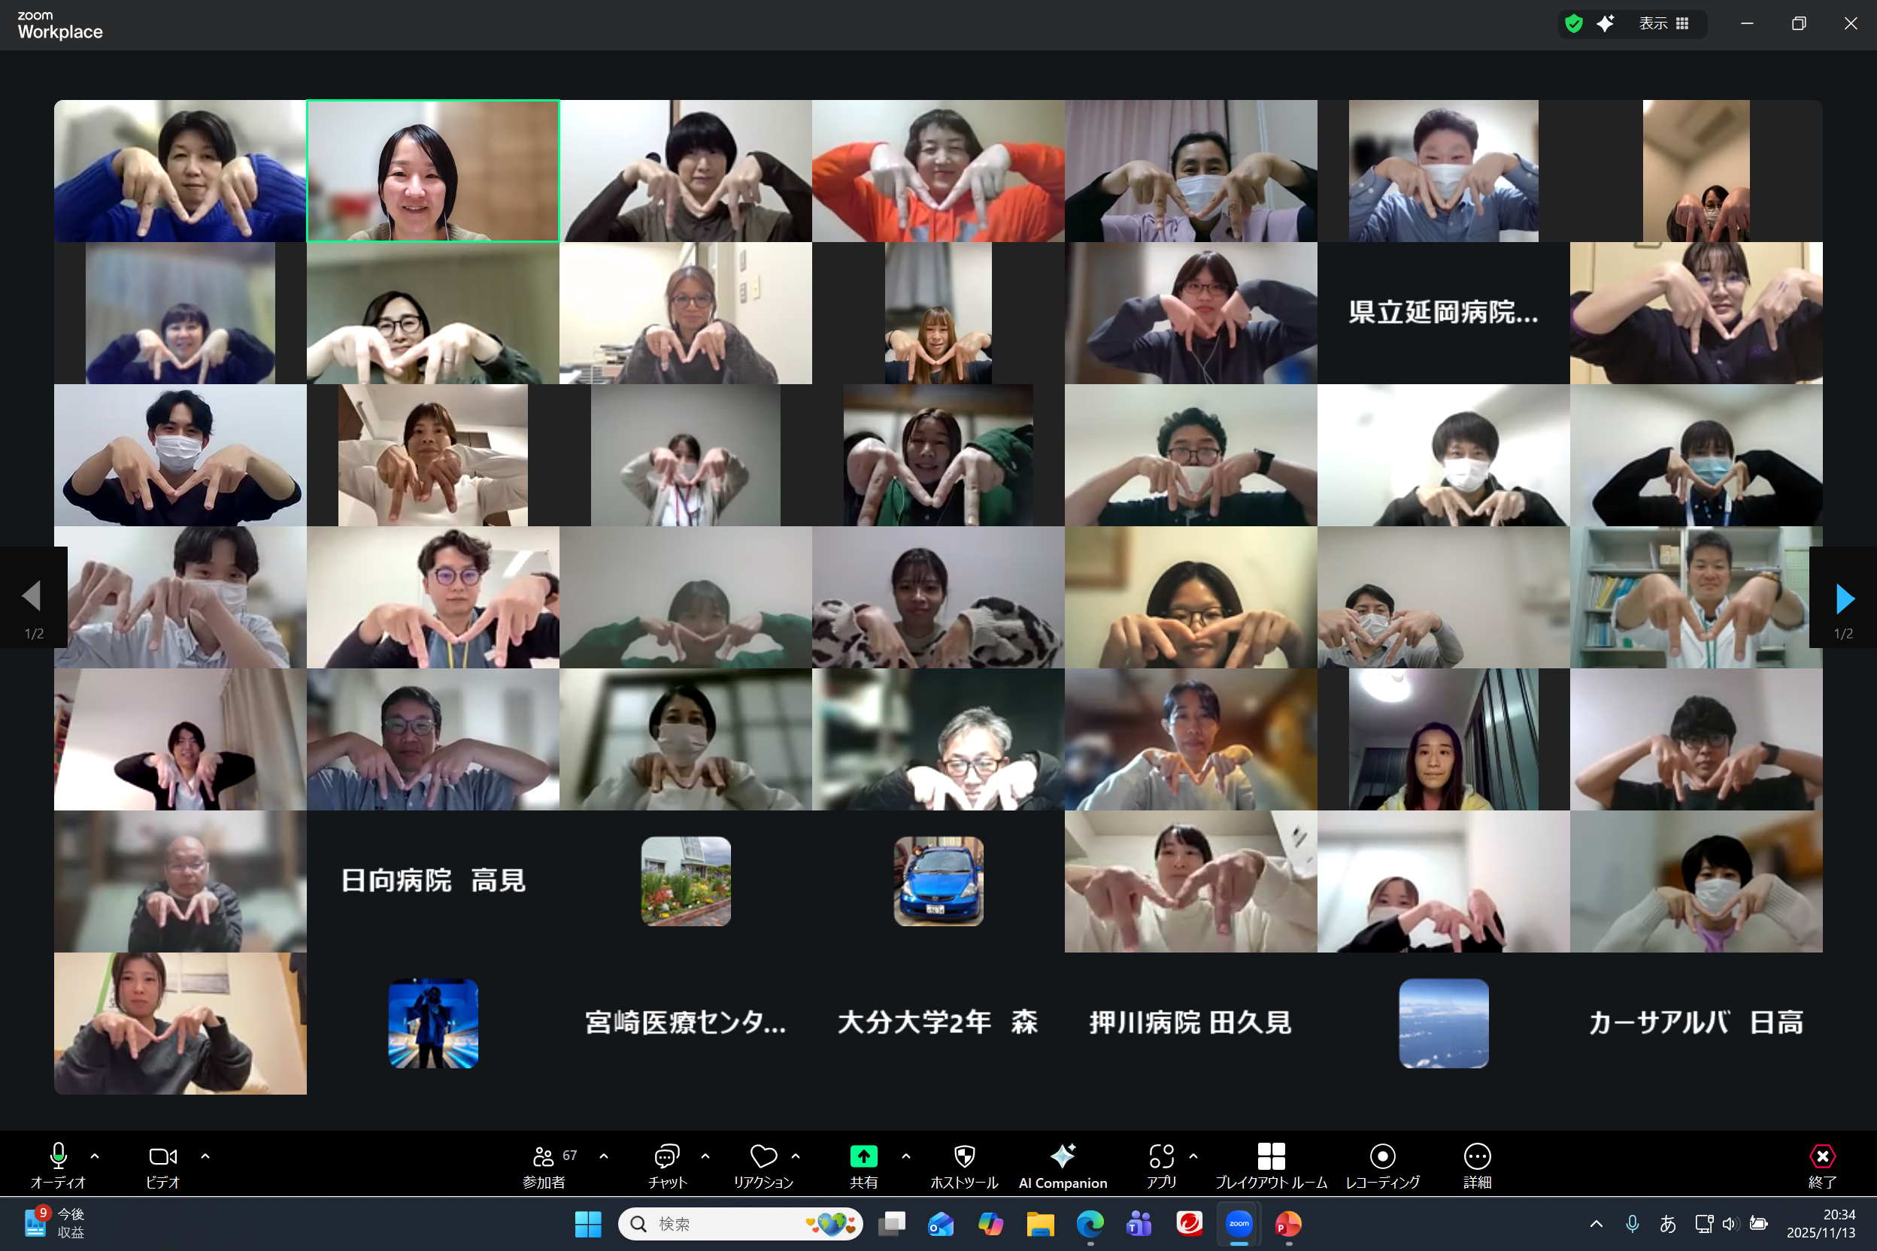This screenshot has height=1251, width=1877.
Task: Click the blue car profile thumbnail
Action: (938, 881)
